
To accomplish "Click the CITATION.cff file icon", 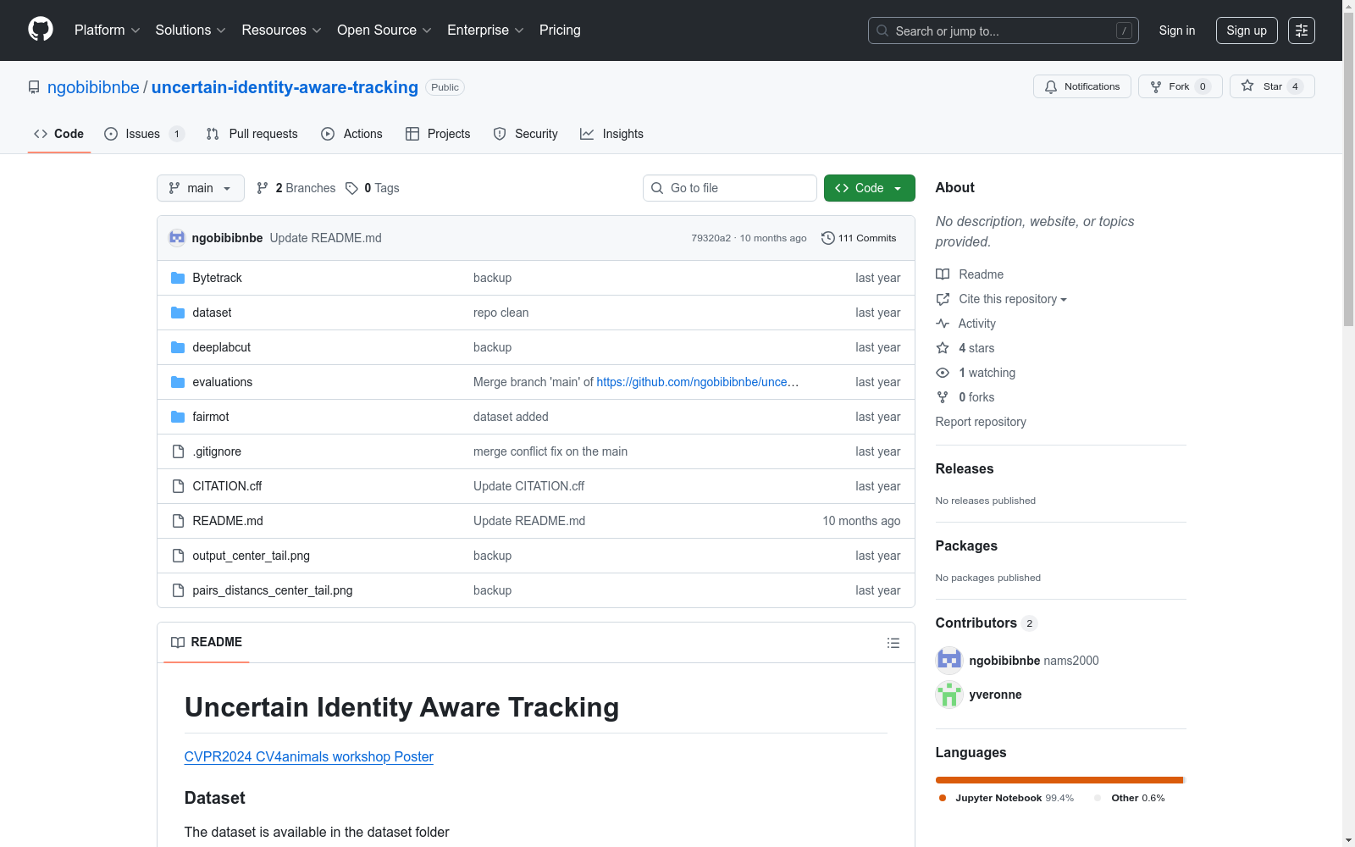I will [x=178, y=486].
